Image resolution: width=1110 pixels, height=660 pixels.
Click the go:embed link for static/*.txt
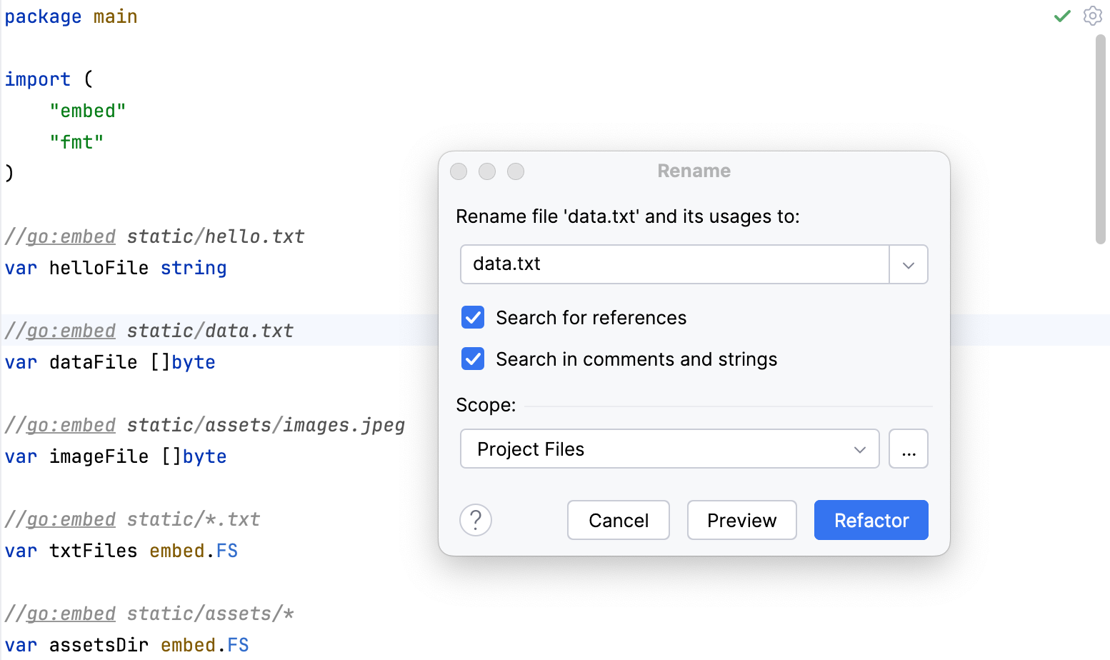pos(69,519)
